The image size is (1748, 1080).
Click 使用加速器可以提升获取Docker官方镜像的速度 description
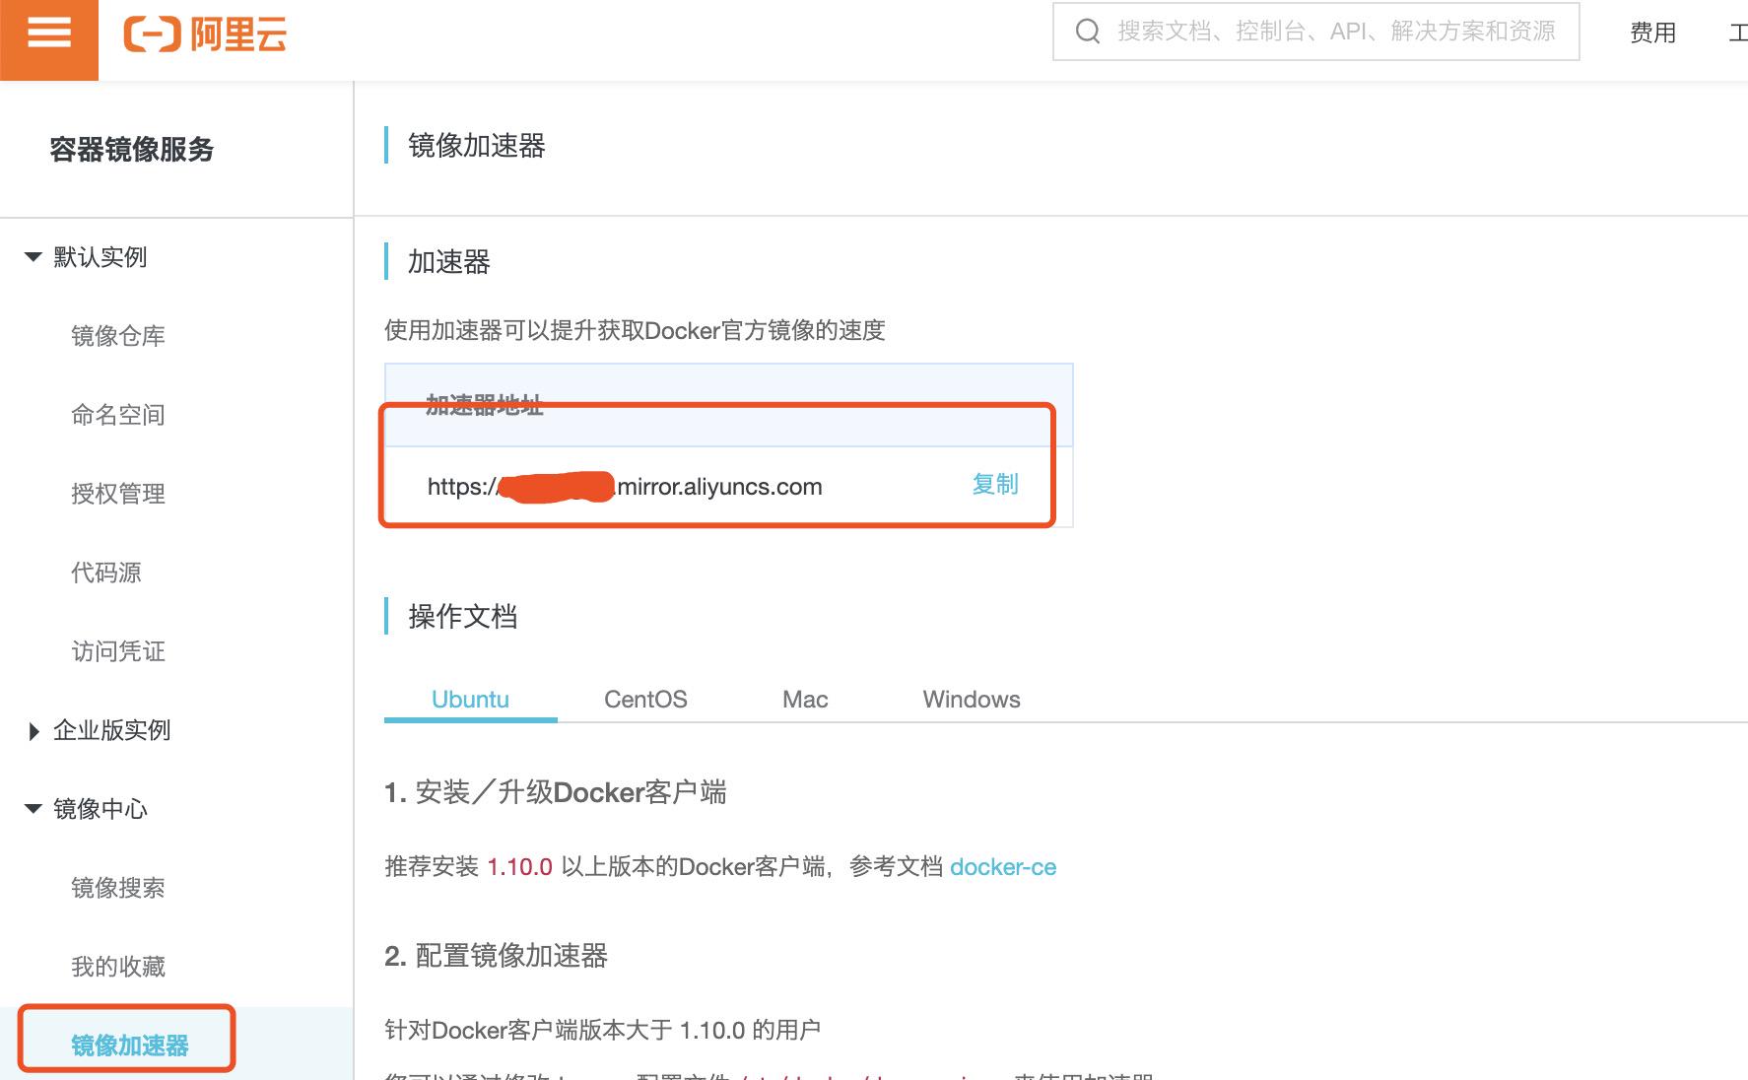pyautogui.click(x=635, y=330)
